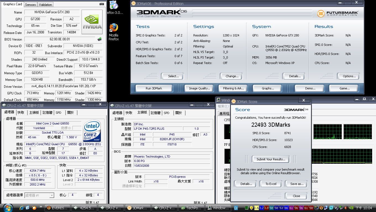Click the Driver Version field in GPU-Z
The height and width of the screenshot is (212, 376).
(x=63, y=86)
